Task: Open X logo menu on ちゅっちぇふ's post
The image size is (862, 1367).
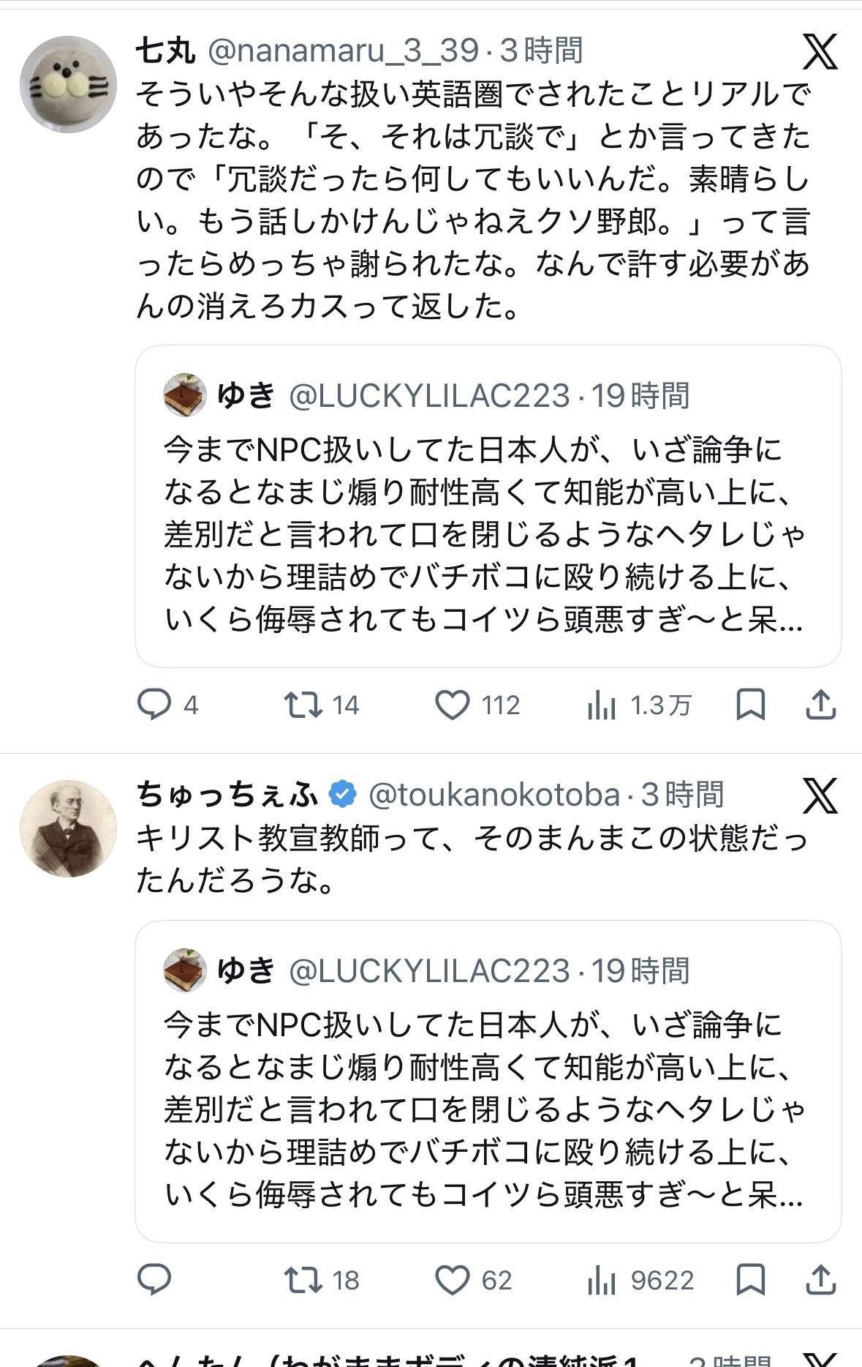Action: point(820,795)
